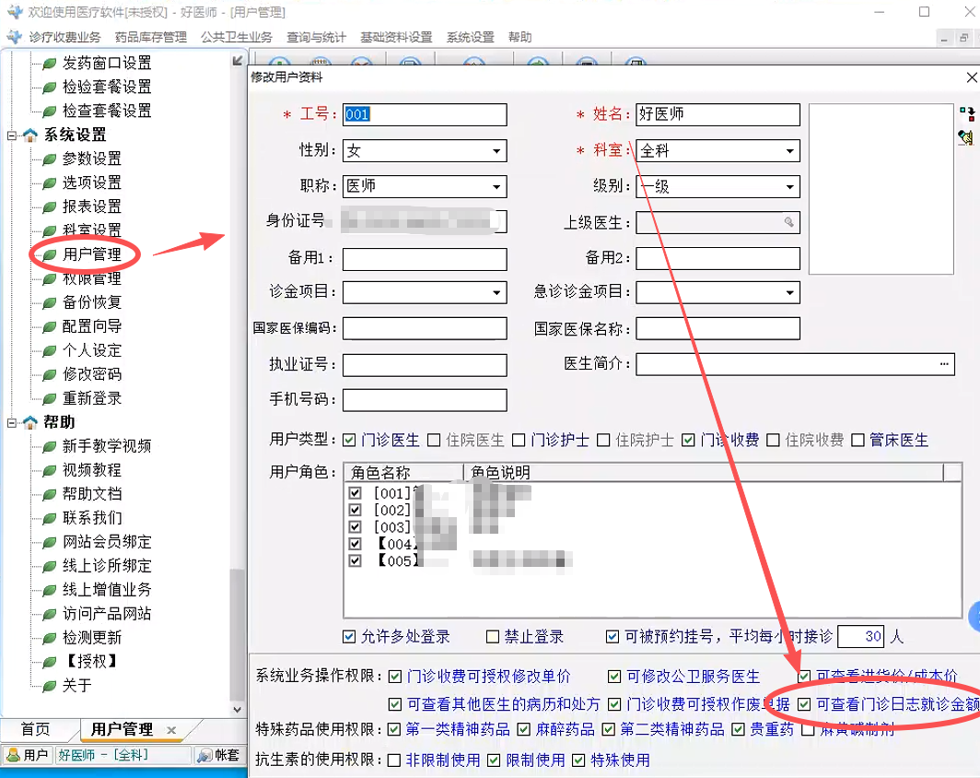Open the 药品库存管理 menu
The width and height of the screenshot is (980, 778).
point(150,38)
